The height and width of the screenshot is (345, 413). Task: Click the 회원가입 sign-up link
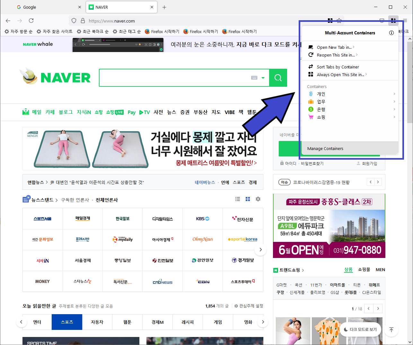[x=369, y=164]
